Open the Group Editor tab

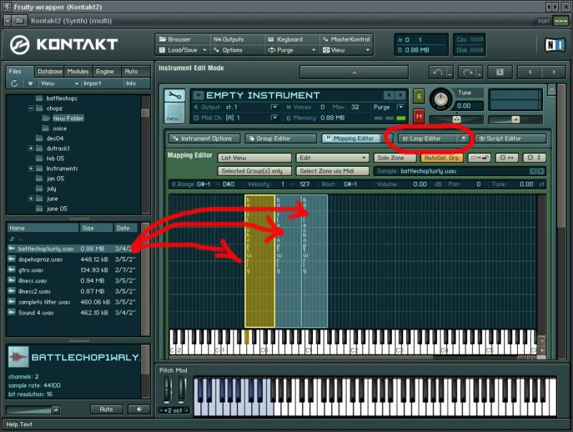(x=281, y=138)
